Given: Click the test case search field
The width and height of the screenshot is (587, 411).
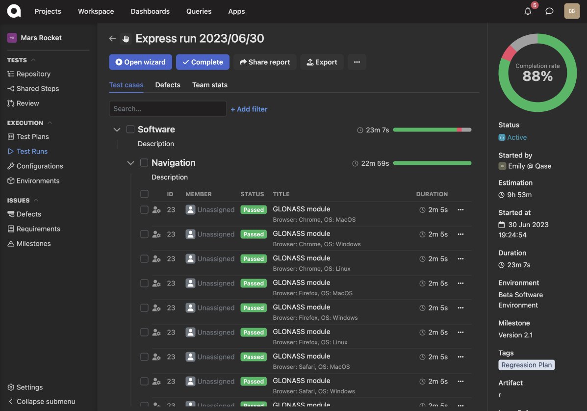Looking at the screenshot, I should 168,109.
